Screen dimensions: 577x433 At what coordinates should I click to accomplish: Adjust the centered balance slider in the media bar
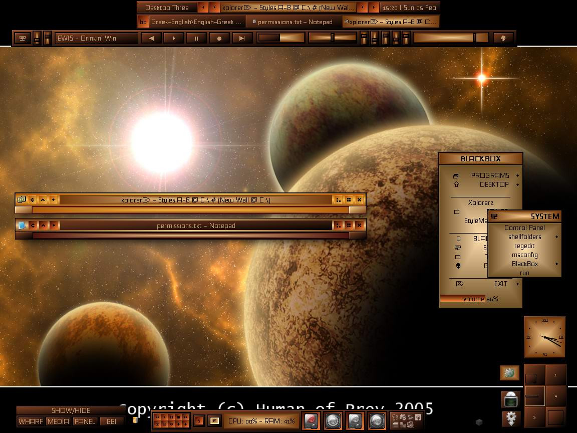pos(332,38)
